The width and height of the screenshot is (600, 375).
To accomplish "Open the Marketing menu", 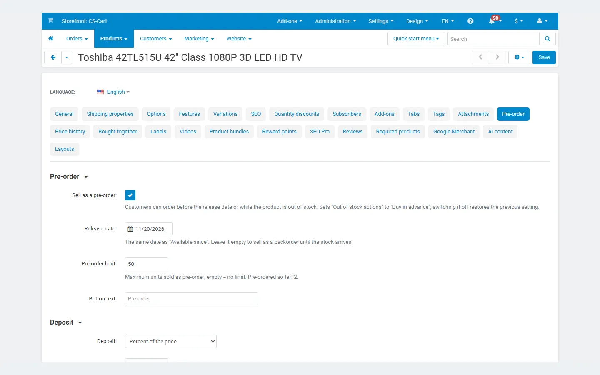I will pyautogui.click(x=199, y=39).
